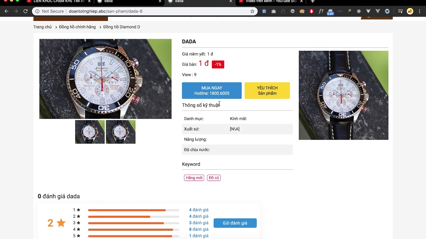This screenshot has width=426, height=239.
Task: Click the MUA NGAY hotline button
Action: point(212,91)
